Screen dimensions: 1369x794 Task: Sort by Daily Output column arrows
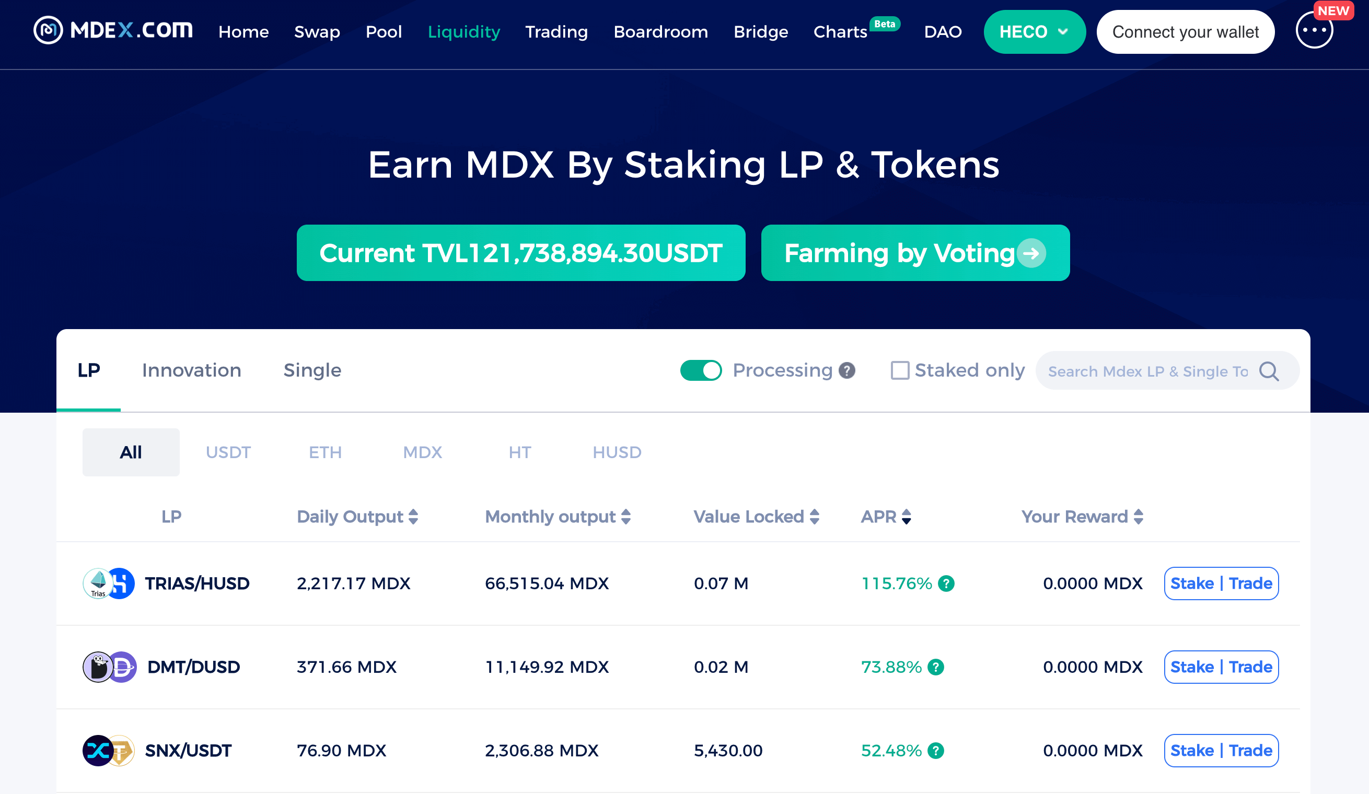pyautogui.click(x=413, y=517)
